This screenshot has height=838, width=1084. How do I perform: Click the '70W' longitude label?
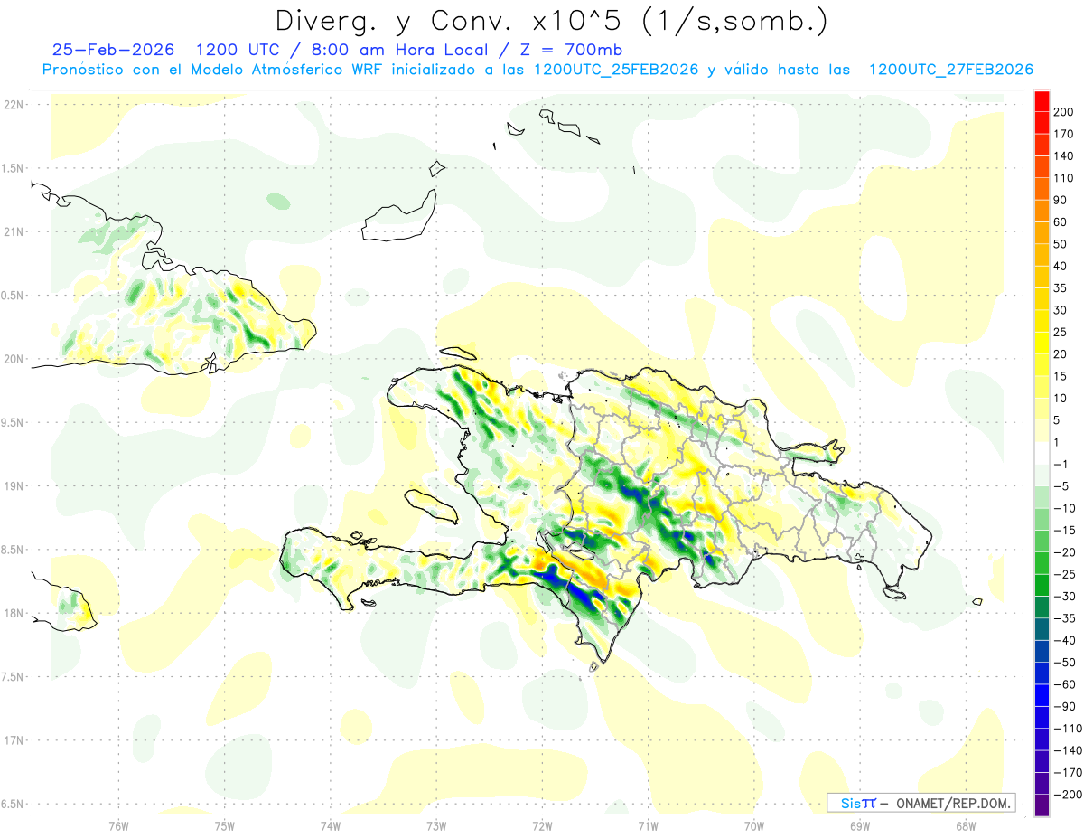tap(754, 826)
